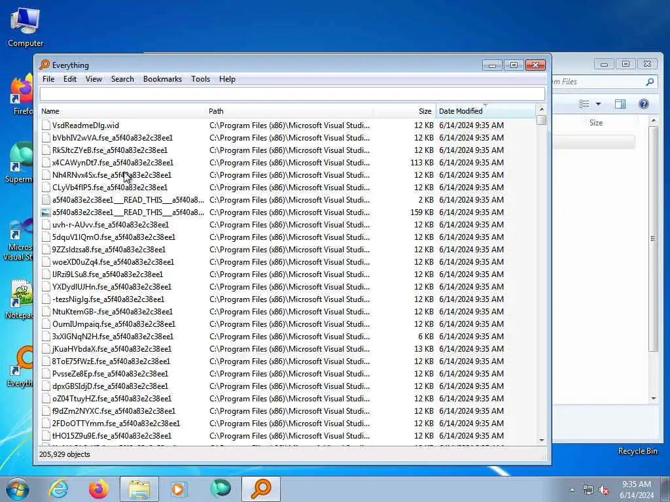Sort results by the Path column header
This screenshot has height=502, width=670.
click(x=289, y=111)
